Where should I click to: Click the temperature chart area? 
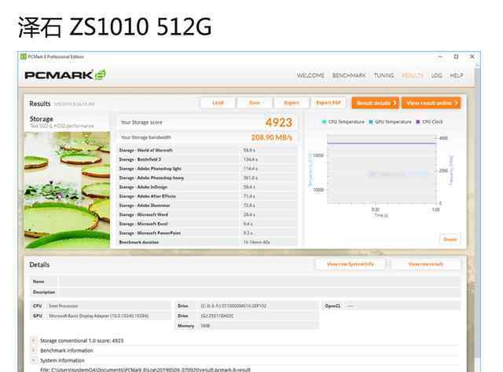click(x=382, y=170)
